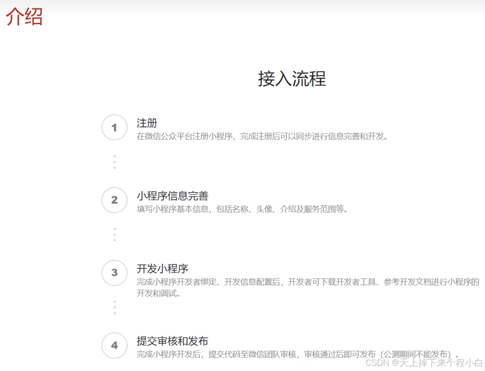Select the '提交审核和发布' step heading
Viewport: 485px width, 371px height.
[x=173, y=341]
